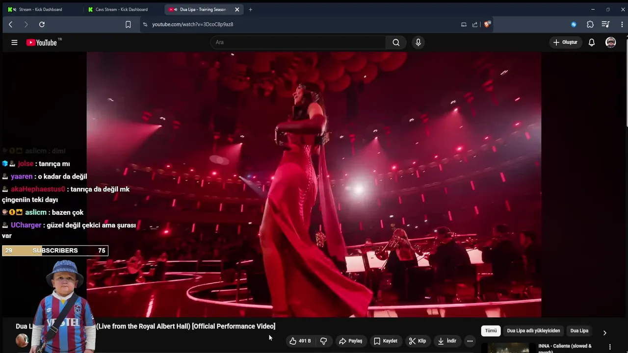The width and height of the screenshot is (628, 353).
Task: Download the video with İndir
Action: pos(447,341)
